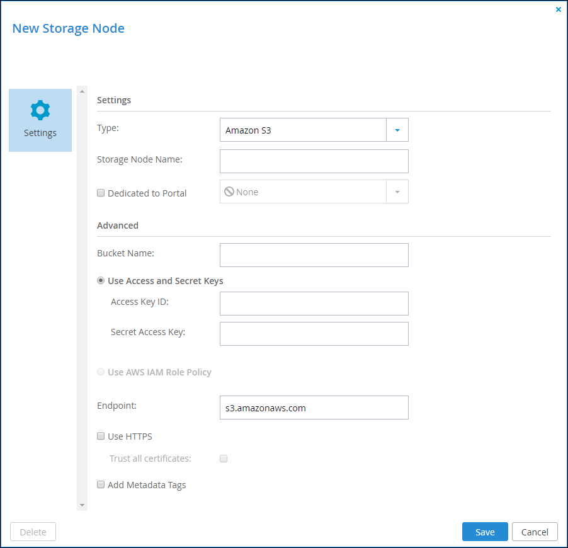Enable Add Metadata Tags checkbox
This screenshot has width=568, height=548.
tap(101, 484)
